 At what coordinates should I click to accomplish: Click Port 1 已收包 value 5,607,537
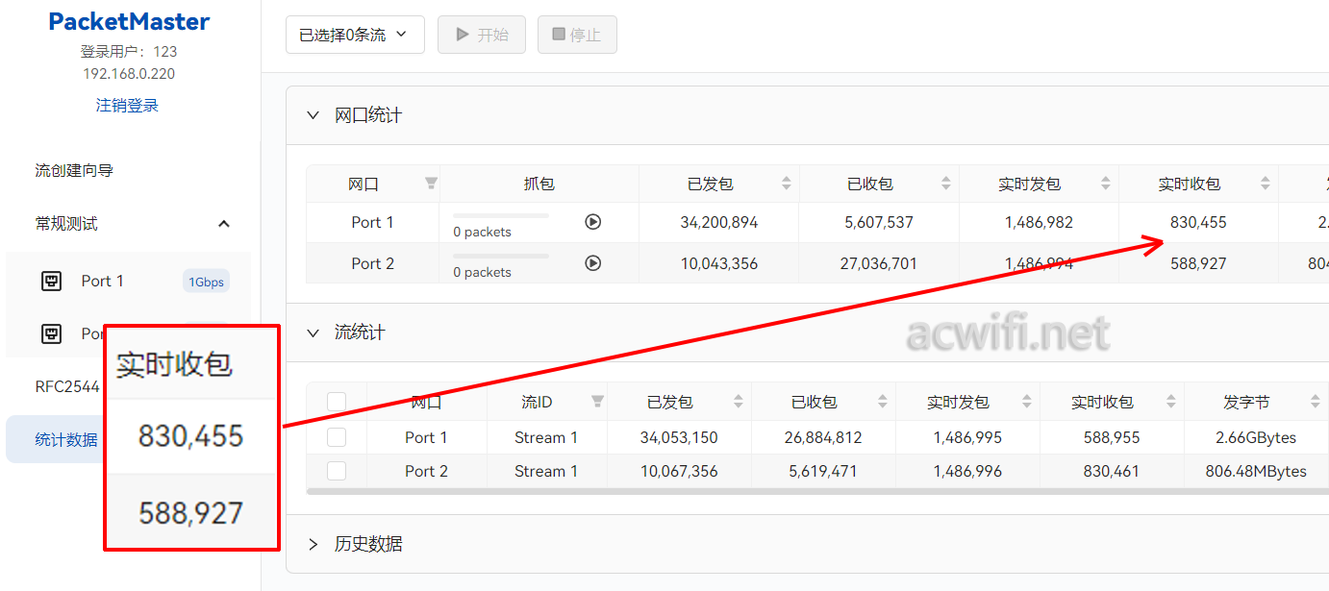pyautogui.click(x=879, y=222)
